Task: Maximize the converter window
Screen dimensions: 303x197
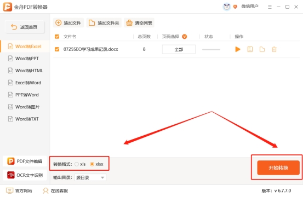Action: tap(287, 7)
